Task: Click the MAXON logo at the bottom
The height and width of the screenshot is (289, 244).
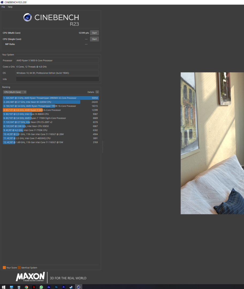Action: (x=30, y=277)
